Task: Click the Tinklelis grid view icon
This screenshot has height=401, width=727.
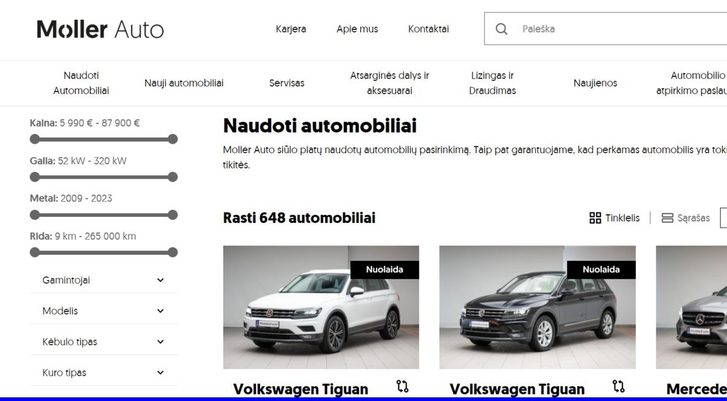Action: (595, 218)
